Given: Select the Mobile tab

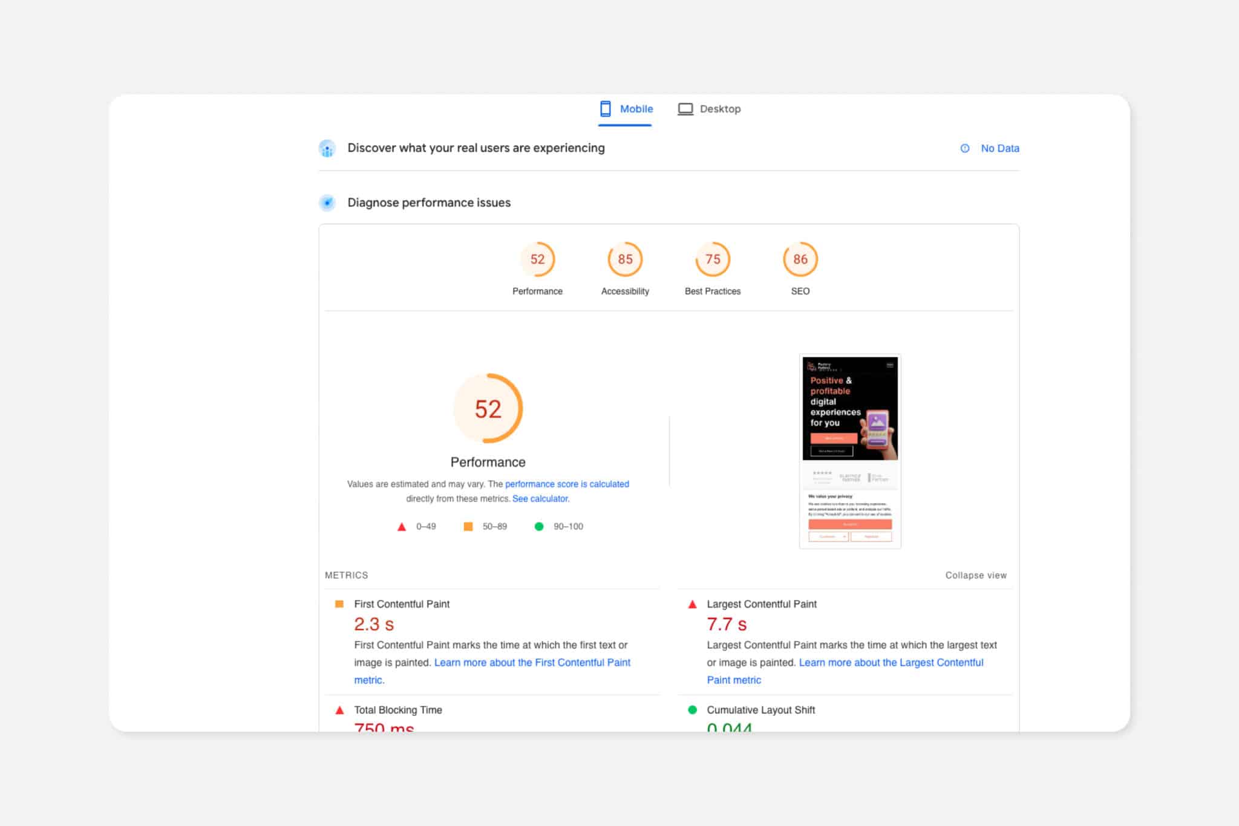Looking at the screenshot, I should [636, 109].
